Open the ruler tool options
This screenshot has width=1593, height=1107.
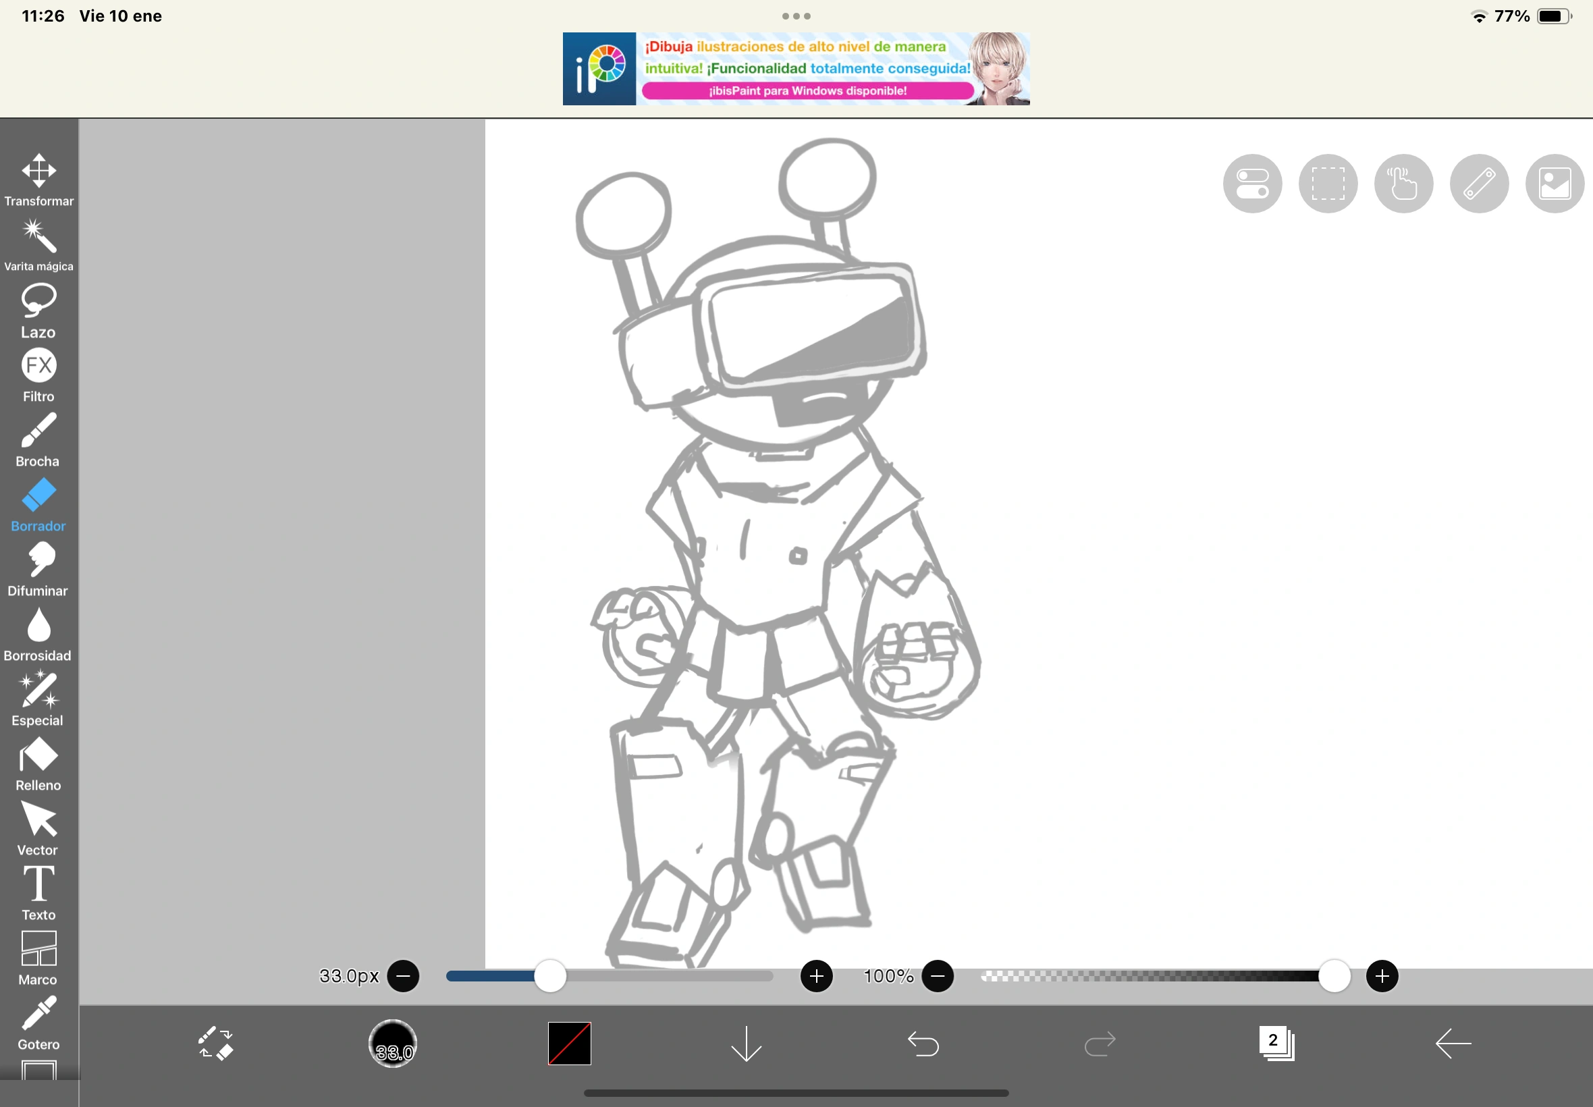coord(1478,182)
